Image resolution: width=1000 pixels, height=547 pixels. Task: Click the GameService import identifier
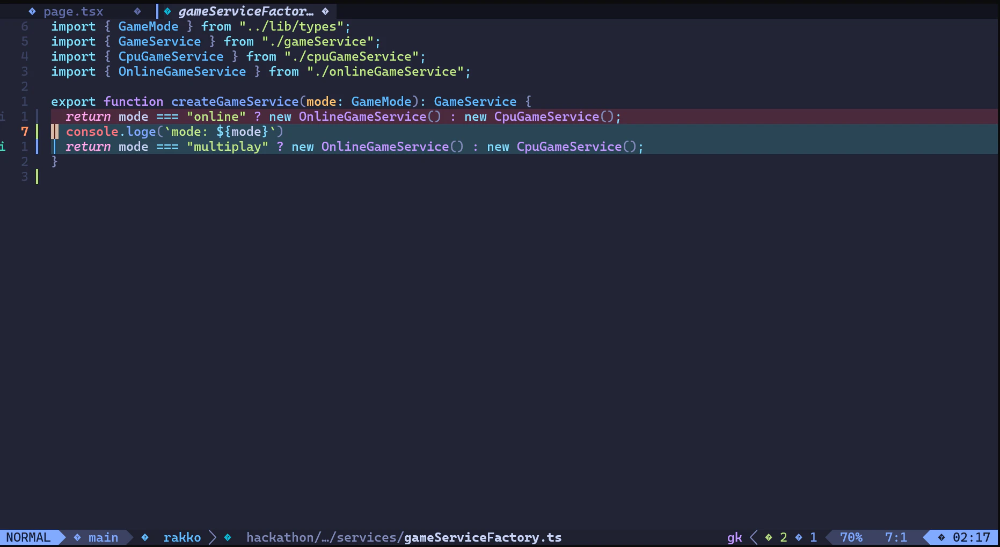pyautogui.click(x=159, y=41)
